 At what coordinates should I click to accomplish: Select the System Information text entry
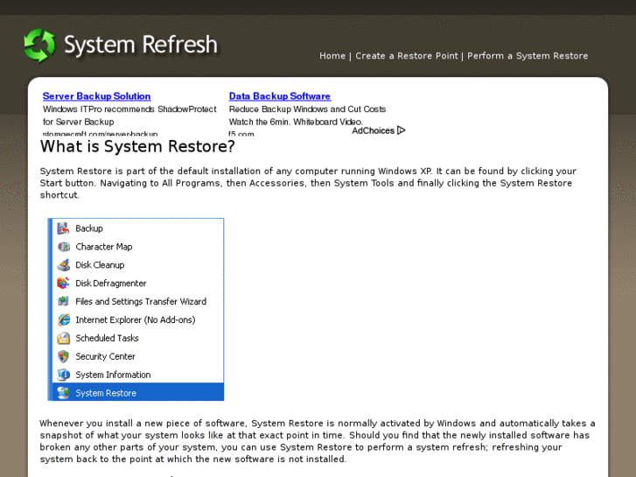113,375
